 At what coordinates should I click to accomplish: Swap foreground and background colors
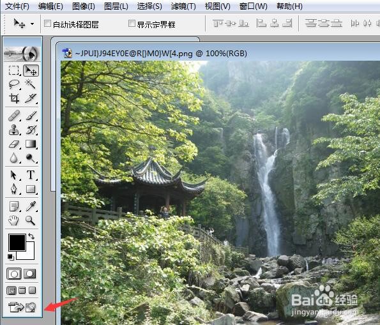[31, 236]
